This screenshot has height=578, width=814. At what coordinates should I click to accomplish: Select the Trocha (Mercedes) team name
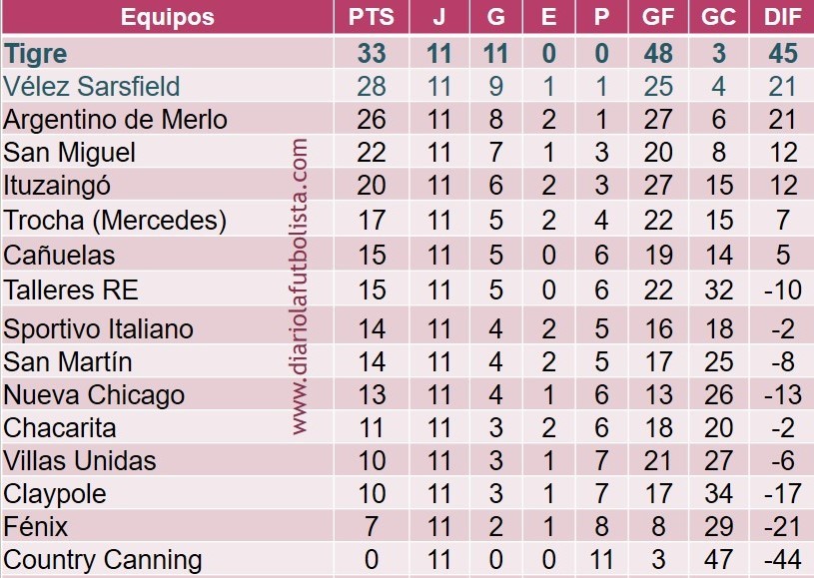click(x=116, y=220)
